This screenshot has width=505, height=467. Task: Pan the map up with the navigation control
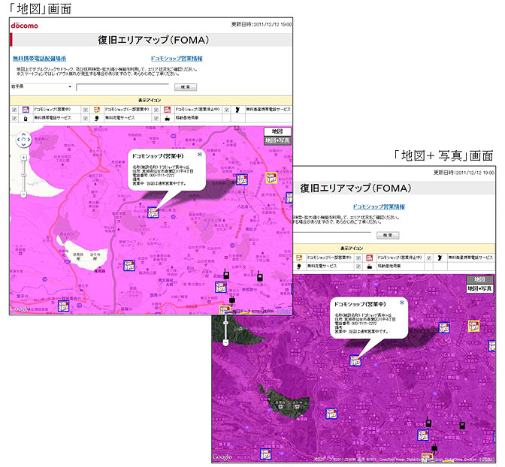(23, 134)
